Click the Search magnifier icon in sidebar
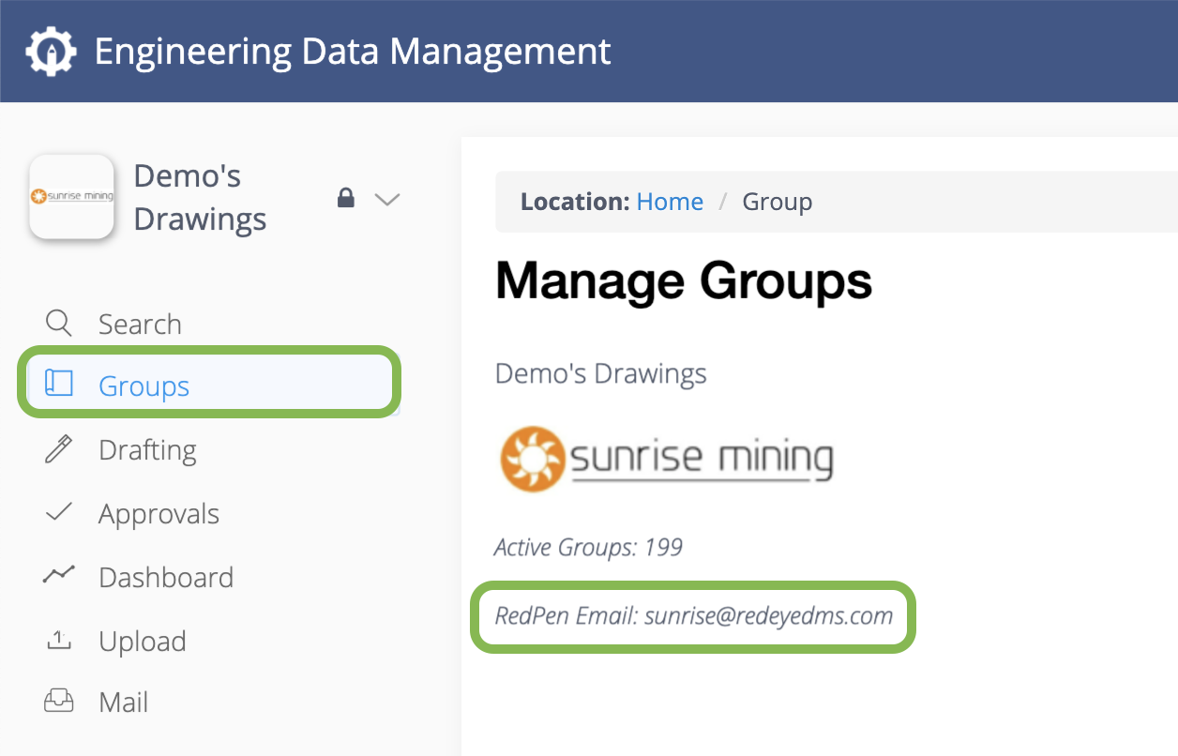The width and height of the screenshot is (1178, 756). point(58,324)
